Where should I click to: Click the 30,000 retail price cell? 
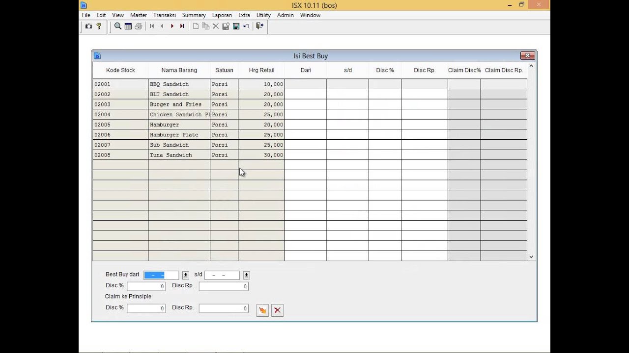tap(261, 155)
